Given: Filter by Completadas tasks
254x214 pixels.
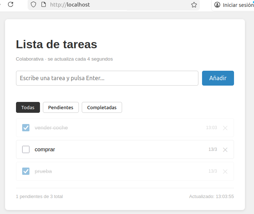Looking at the screenshot, I should 102,107.
